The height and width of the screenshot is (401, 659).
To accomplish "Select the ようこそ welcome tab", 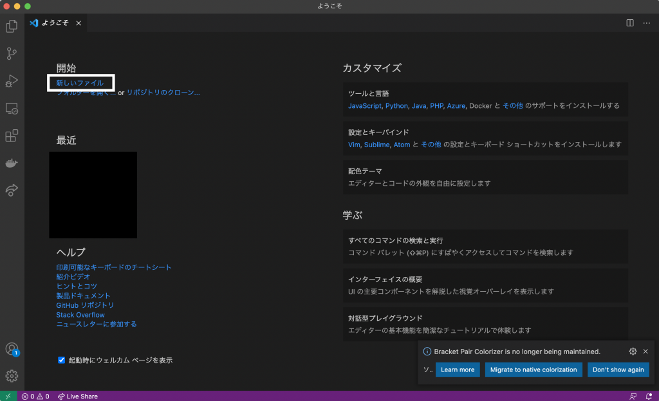I will coord(53,23).
